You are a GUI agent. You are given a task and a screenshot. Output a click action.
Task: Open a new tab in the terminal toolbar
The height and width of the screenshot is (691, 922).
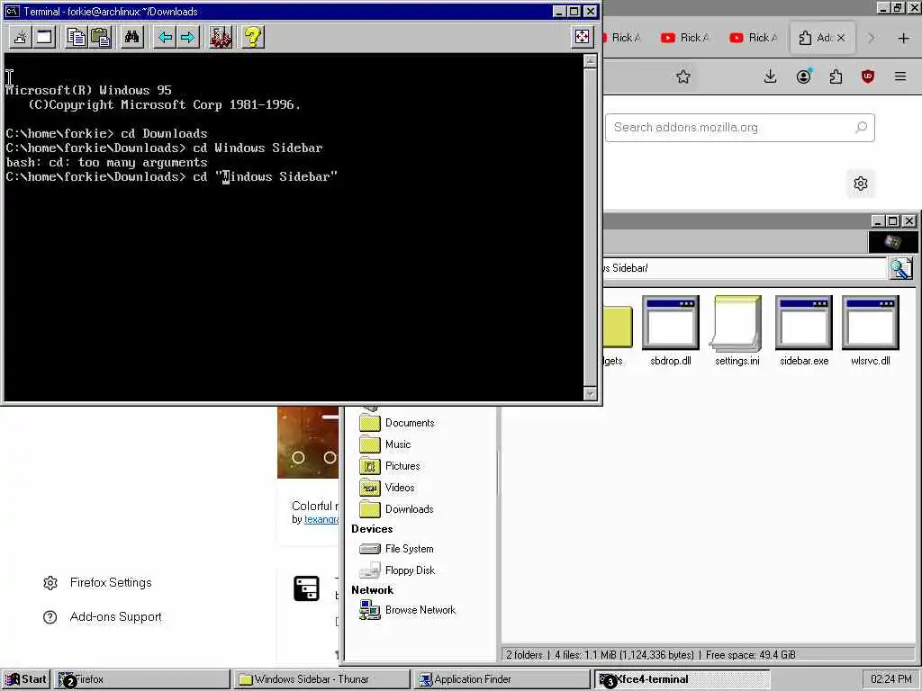pyautogui.click(x=21, y=38)
